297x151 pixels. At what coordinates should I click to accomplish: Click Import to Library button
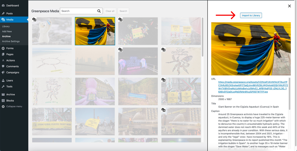tap(251, 15)
